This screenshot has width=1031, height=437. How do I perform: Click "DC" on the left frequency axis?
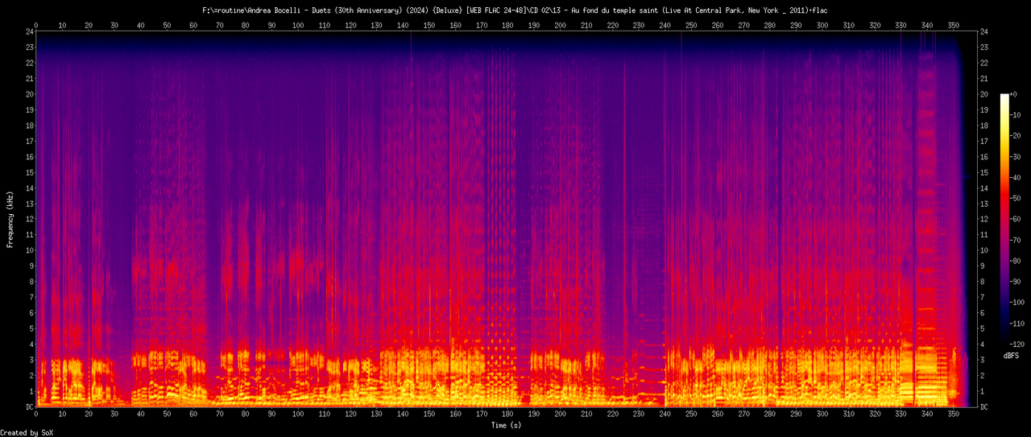(x=29, y=407)
